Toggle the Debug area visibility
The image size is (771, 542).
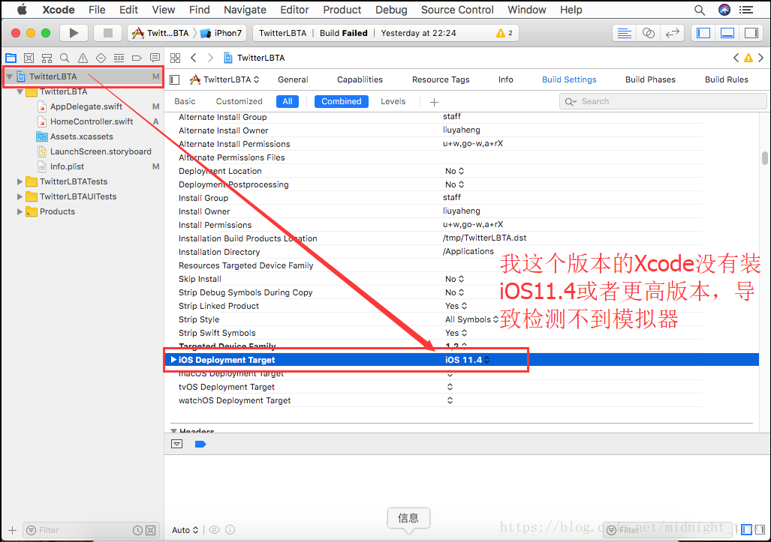pos(727,33)
